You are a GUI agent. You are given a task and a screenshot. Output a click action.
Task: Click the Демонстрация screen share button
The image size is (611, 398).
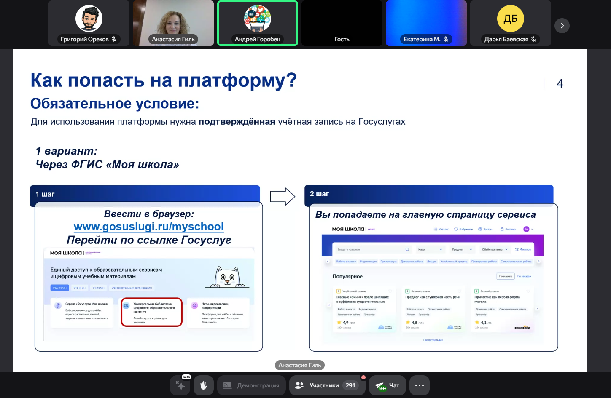tap(251, 385)
